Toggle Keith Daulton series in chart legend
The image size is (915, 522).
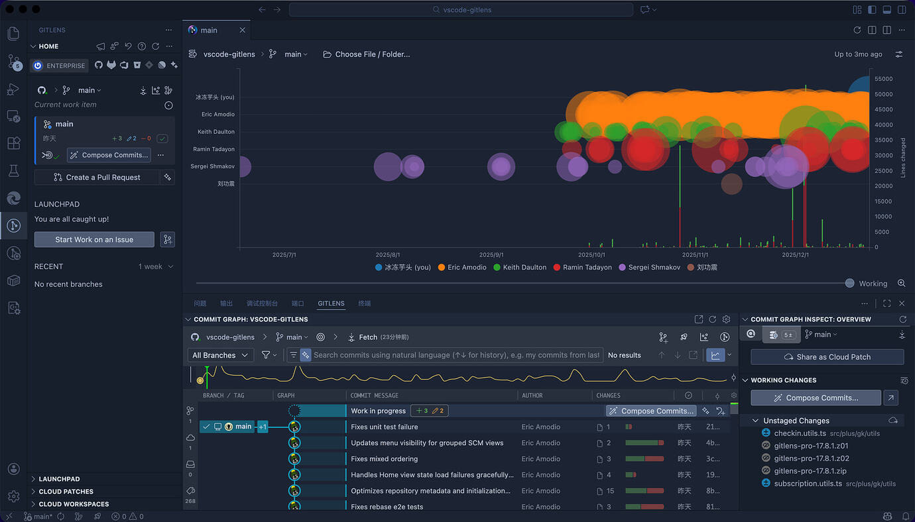click(x=520, y=268)
